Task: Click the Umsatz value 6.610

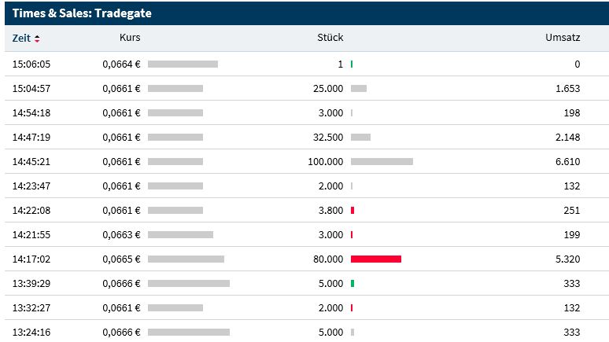Action: (567, 162)
